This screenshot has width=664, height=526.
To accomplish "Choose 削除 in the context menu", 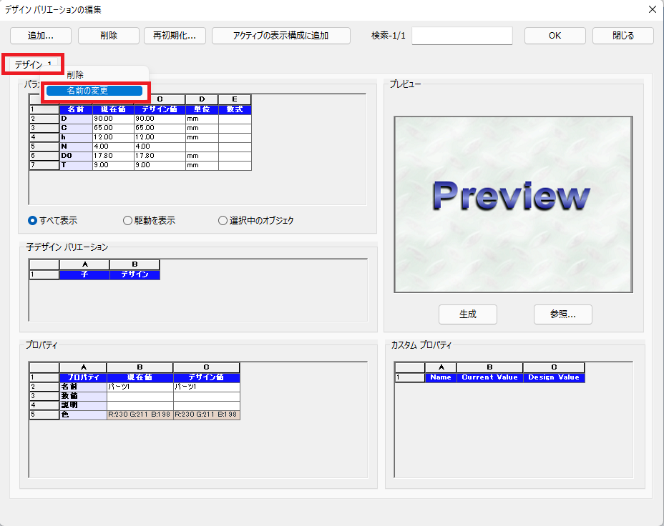I will tap(75, 75).
